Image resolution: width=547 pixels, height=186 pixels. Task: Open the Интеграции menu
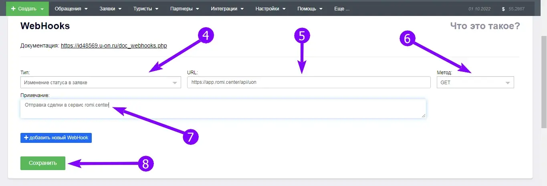tap(227, 8)
